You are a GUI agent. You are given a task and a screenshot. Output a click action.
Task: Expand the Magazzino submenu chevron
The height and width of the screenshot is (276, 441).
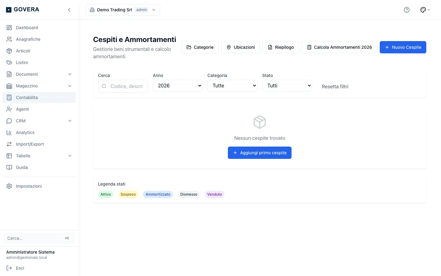click(x=70, y=86)
